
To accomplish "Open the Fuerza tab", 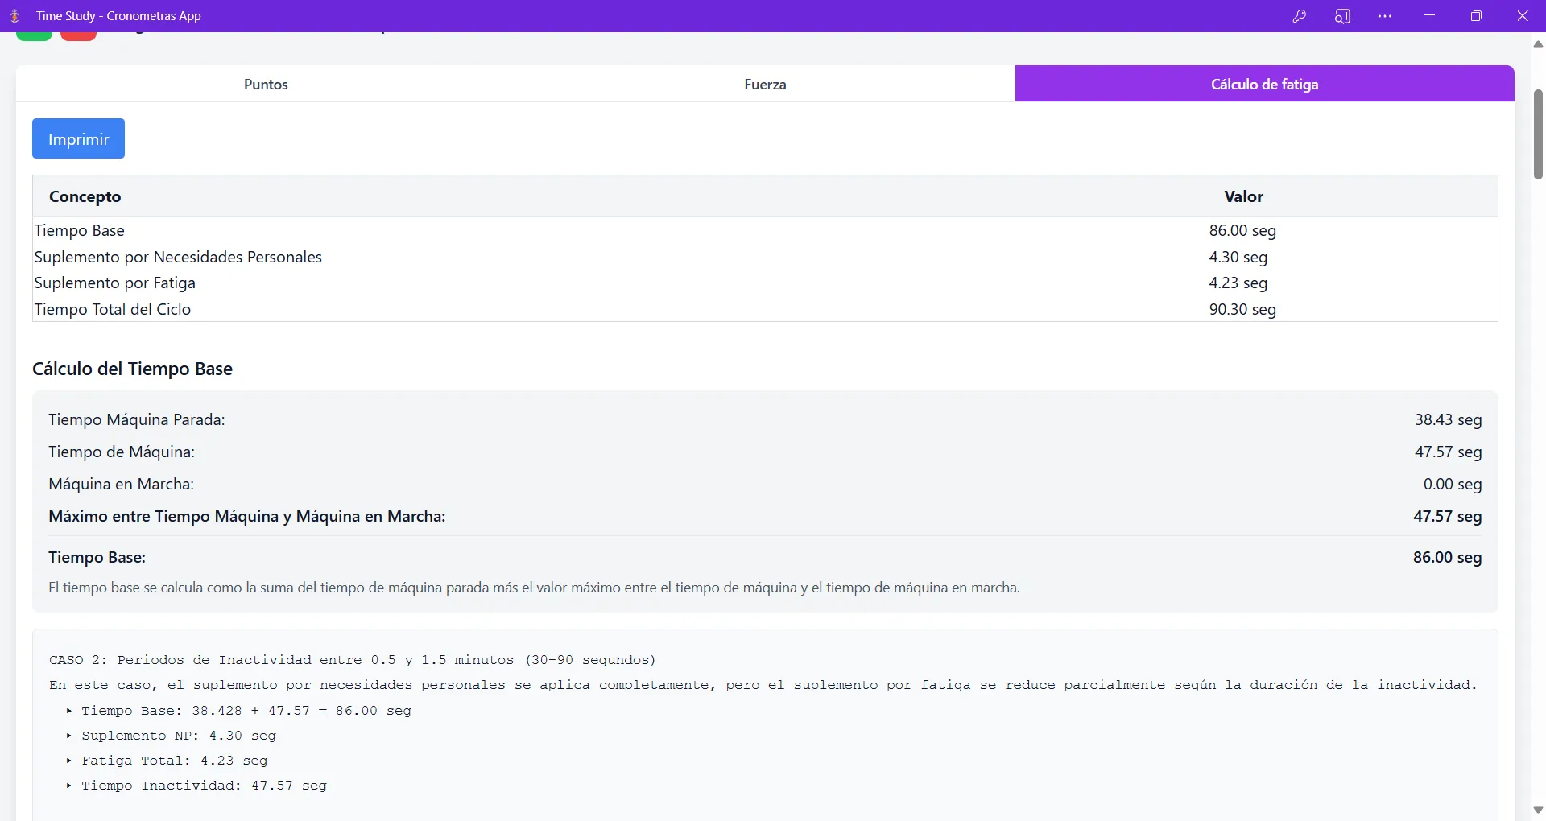I will 765,84.
